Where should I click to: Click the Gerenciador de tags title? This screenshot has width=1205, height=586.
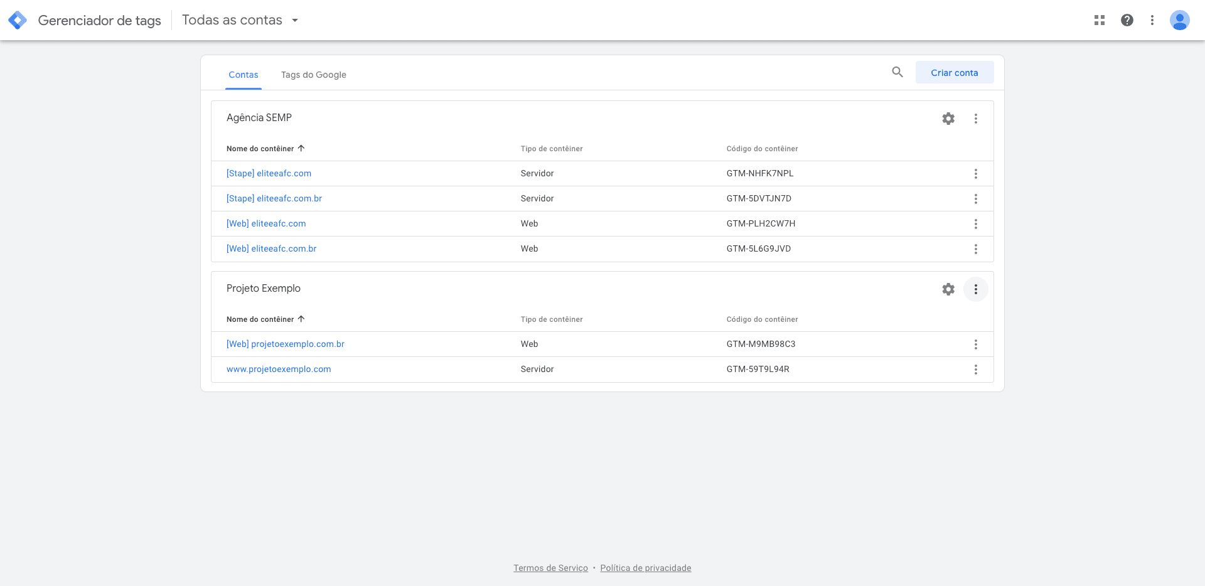tap(99, 20)
